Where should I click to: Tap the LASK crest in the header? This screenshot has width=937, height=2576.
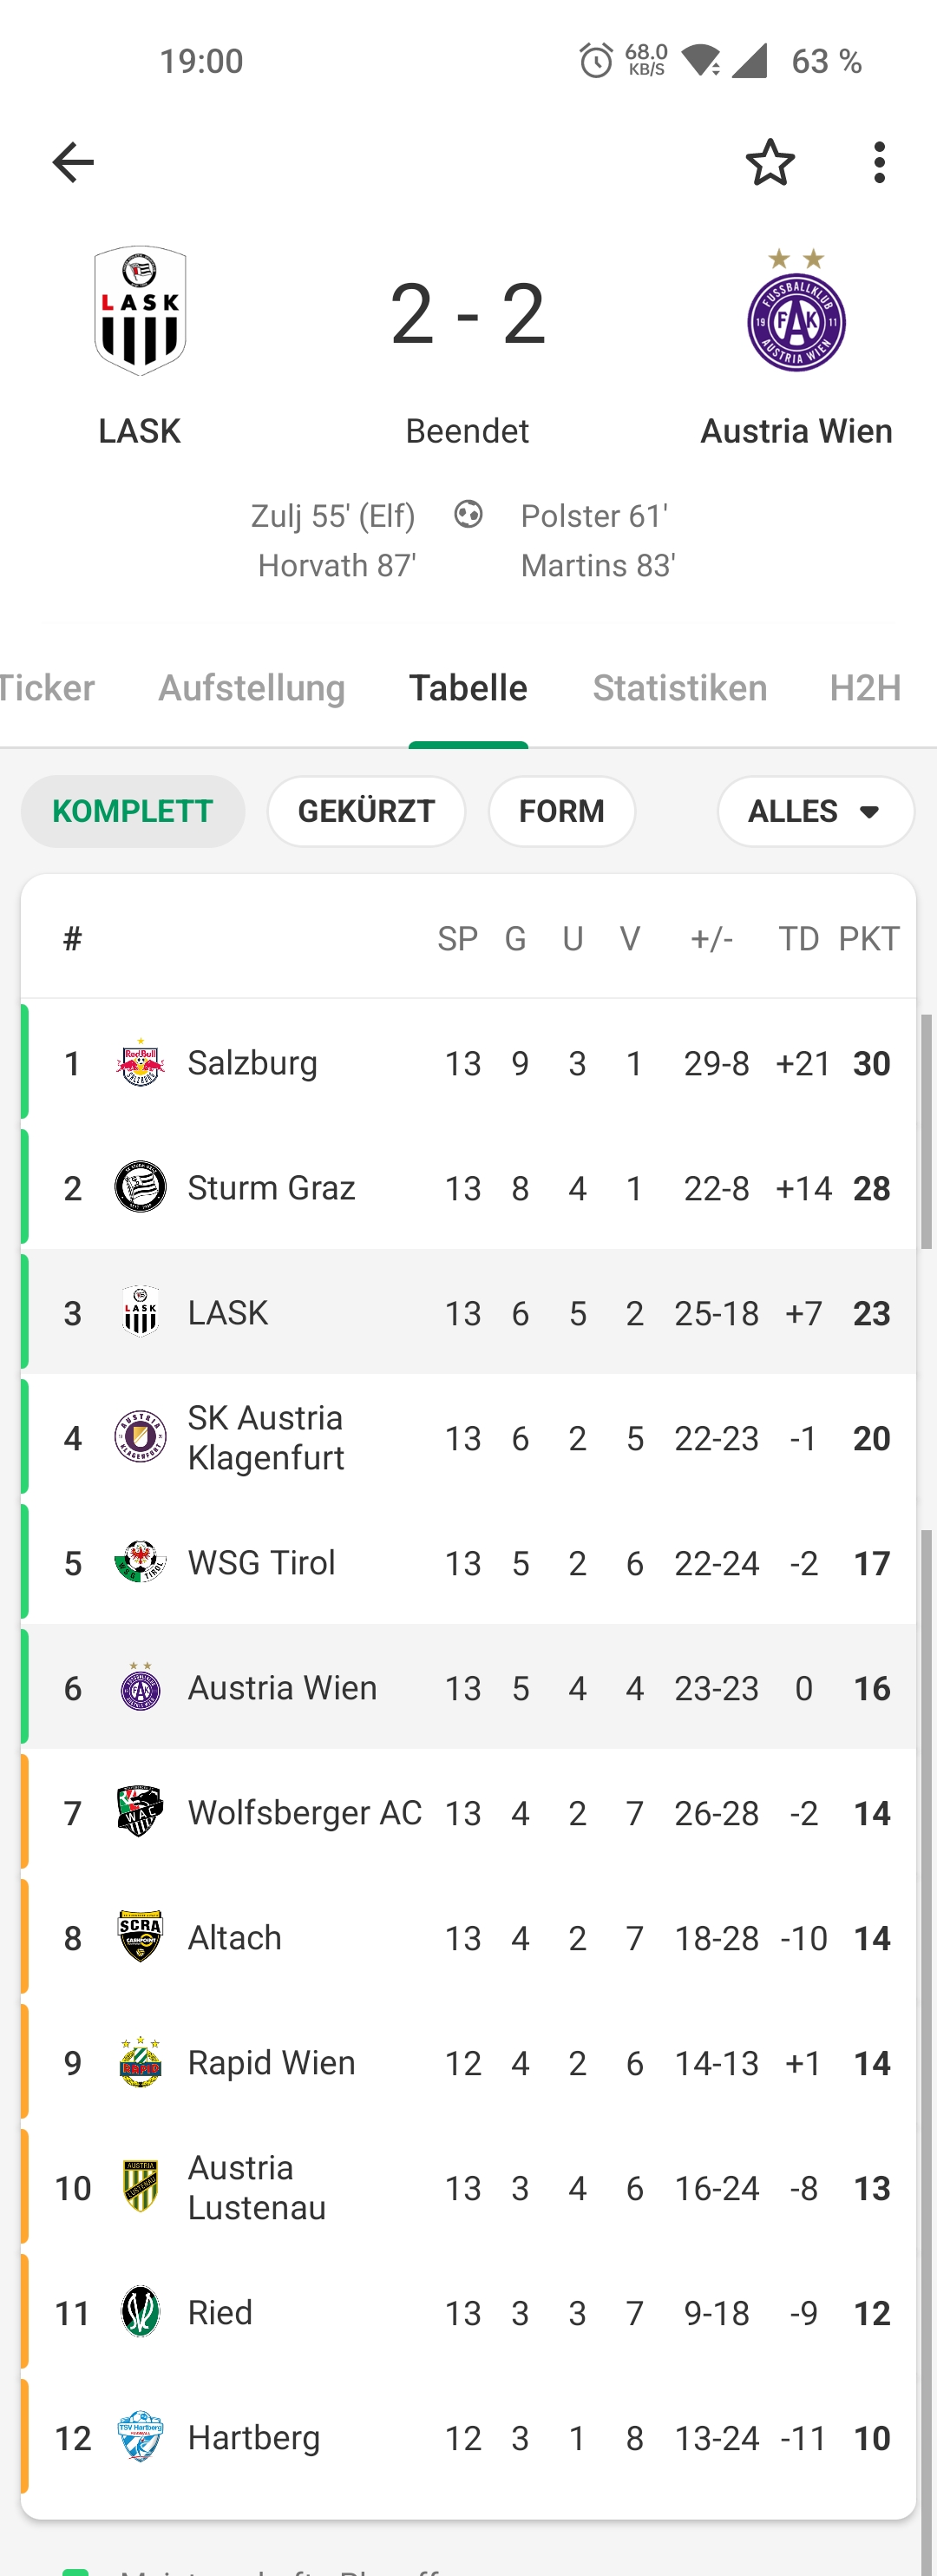140,311
